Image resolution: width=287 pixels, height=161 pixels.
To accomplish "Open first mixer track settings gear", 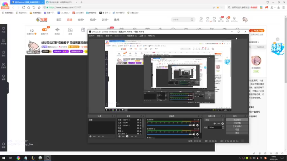I will pos(197,125).
